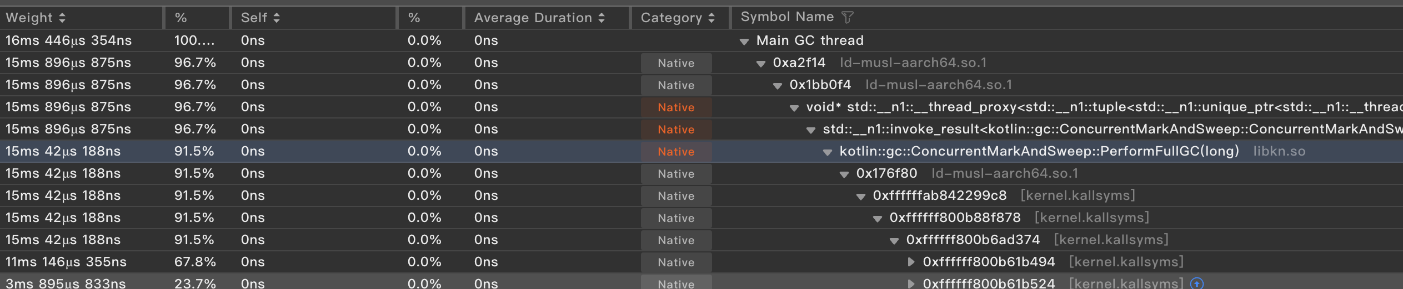
Task: Click the sort arrows beside Category
Action: pyautogui.click(x=711, y=18)
